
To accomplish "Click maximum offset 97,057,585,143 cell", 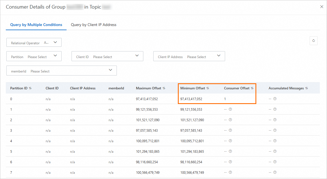I will 147,131.
